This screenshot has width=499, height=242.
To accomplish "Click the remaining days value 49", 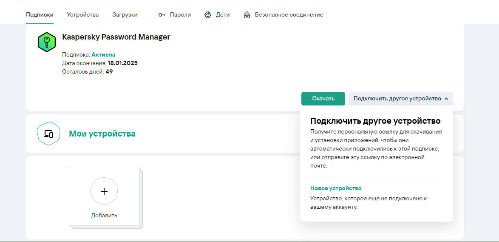I will click(109, 71).
